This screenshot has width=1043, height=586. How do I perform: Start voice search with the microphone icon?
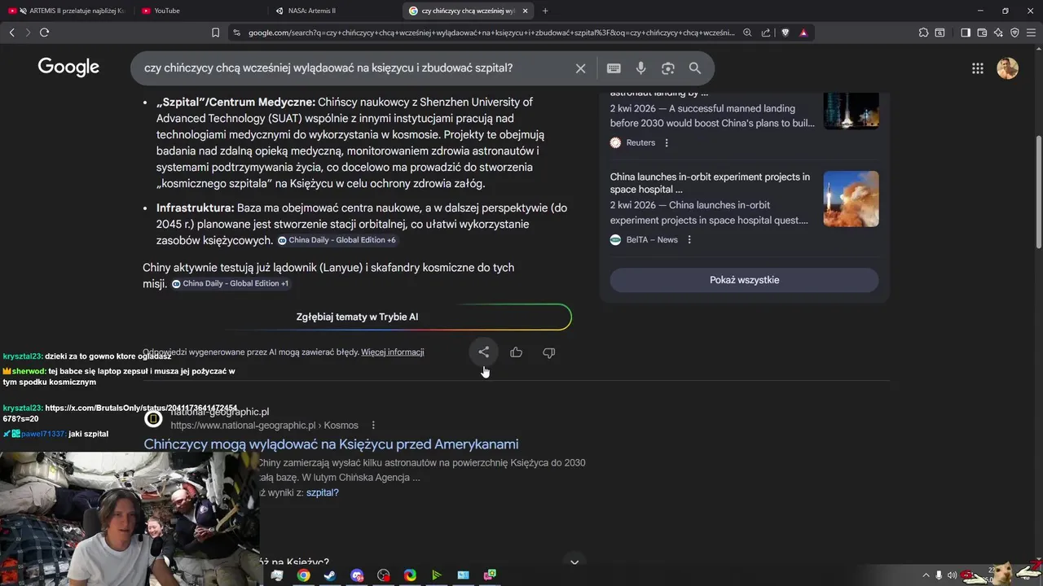(641, 68)
